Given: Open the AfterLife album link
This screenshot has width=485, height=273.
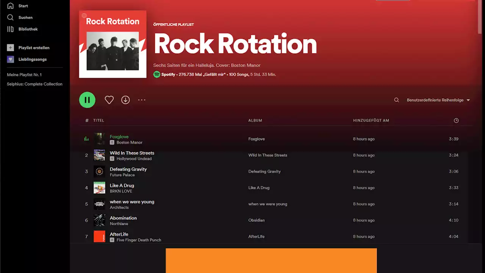Looking at the screenshot, I should [257, 237].
